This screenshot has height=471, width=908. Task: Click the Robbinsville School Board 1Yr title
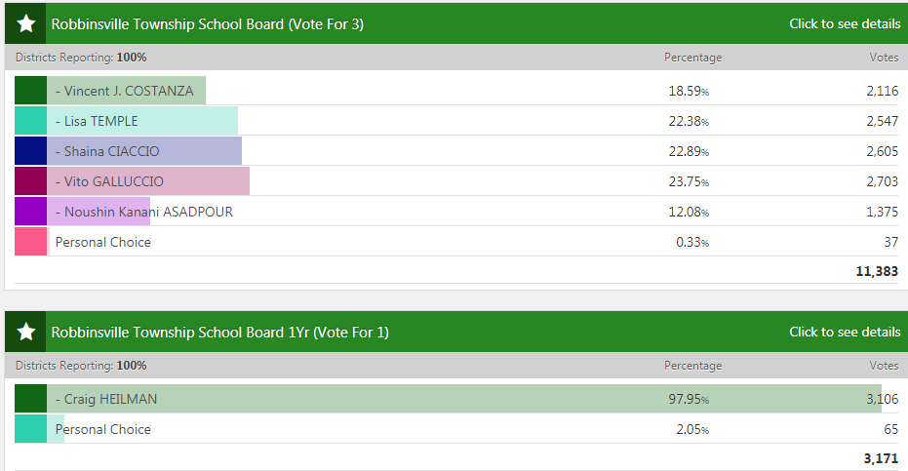[x=219, y=333]
